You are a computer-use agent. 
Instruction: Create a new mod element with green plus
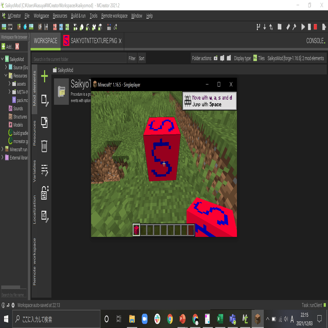point(45,76)
